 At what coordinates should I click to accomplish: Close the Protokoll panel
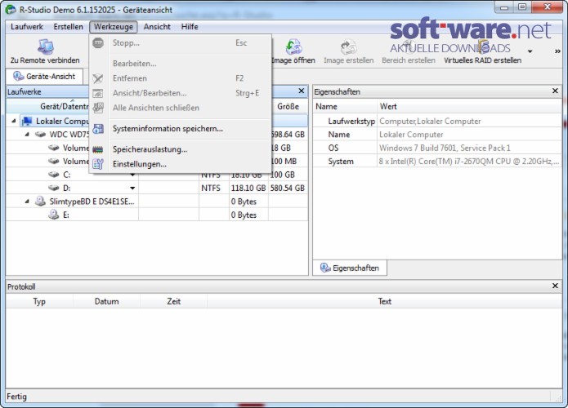click(x=555, y=286)
